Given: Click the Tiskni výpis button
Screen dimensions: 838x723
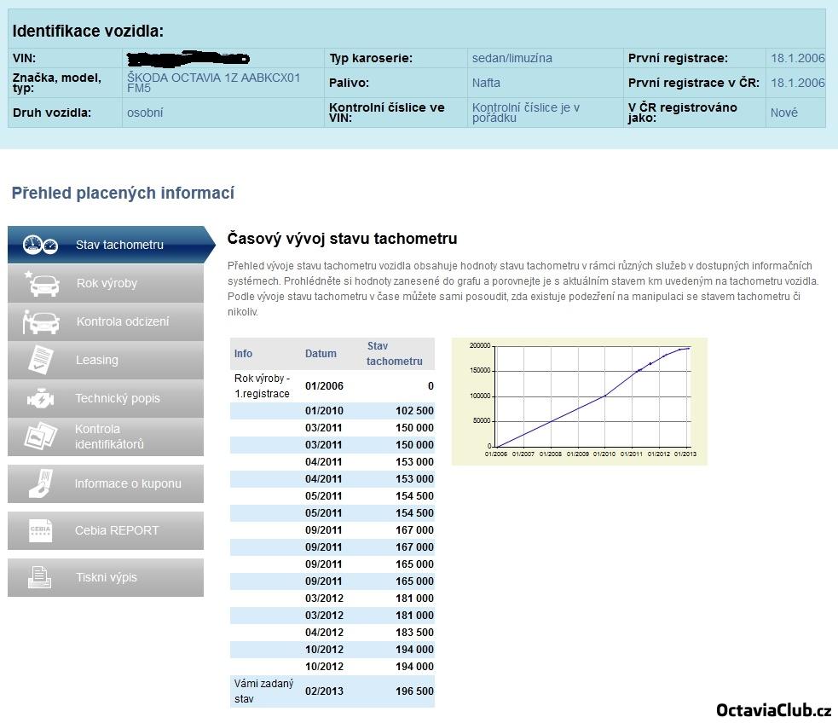Looking at the screenshot, I should [x=107, y=577].
